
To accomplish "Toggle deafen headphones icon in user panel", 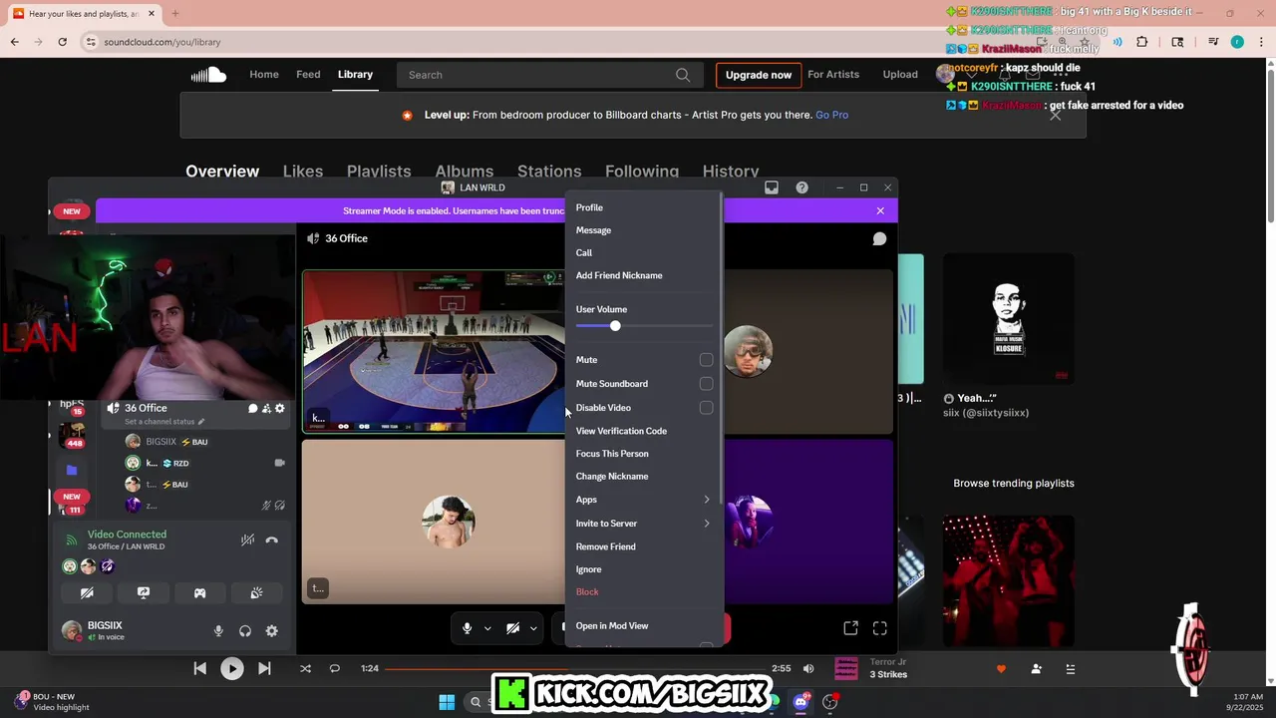I will [x=245, y=630].
